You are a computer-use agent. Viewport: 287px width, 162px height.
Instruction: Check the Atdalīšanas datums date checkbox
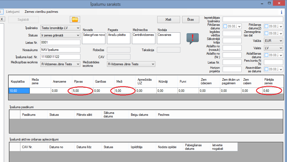[x=267, y=55]
